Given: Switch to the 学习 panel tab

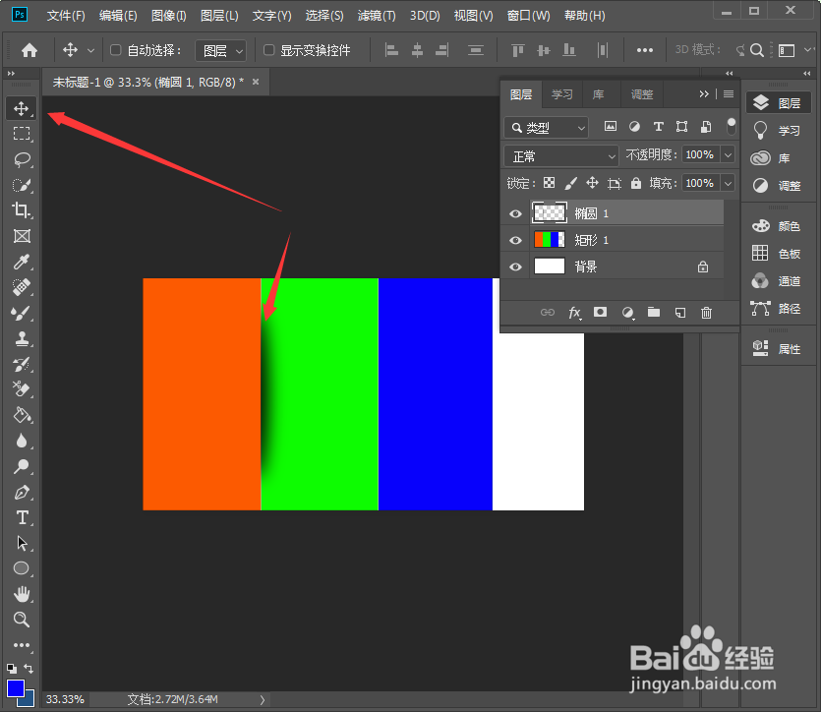Looking at the screenshot, I should coord(561,94).
